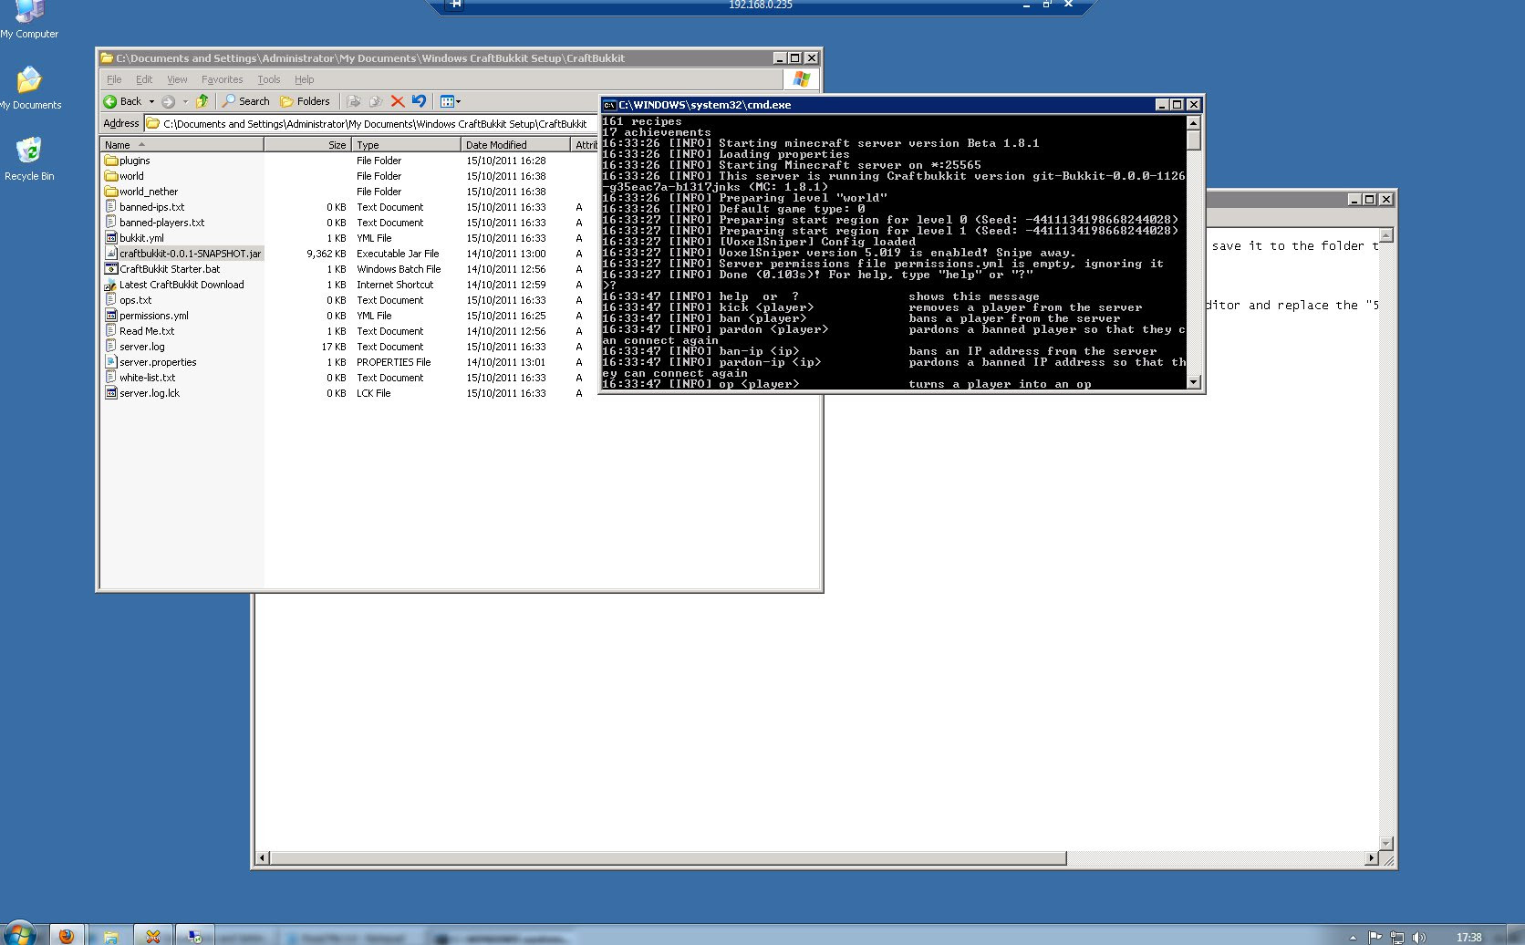Click Type cell of craftbukkit jar row
The width and height of the screenshot is (1525, 945).
pos(398,254)
